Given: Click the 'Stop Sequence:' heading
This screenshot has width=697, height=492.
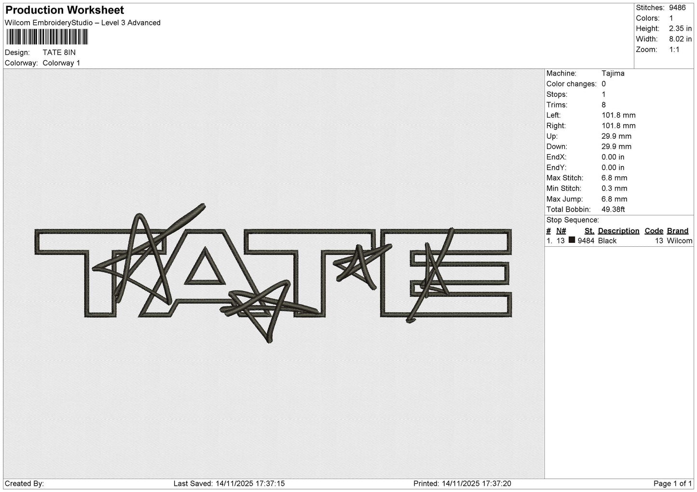Looking at the screenshot, I should point(573,220).
